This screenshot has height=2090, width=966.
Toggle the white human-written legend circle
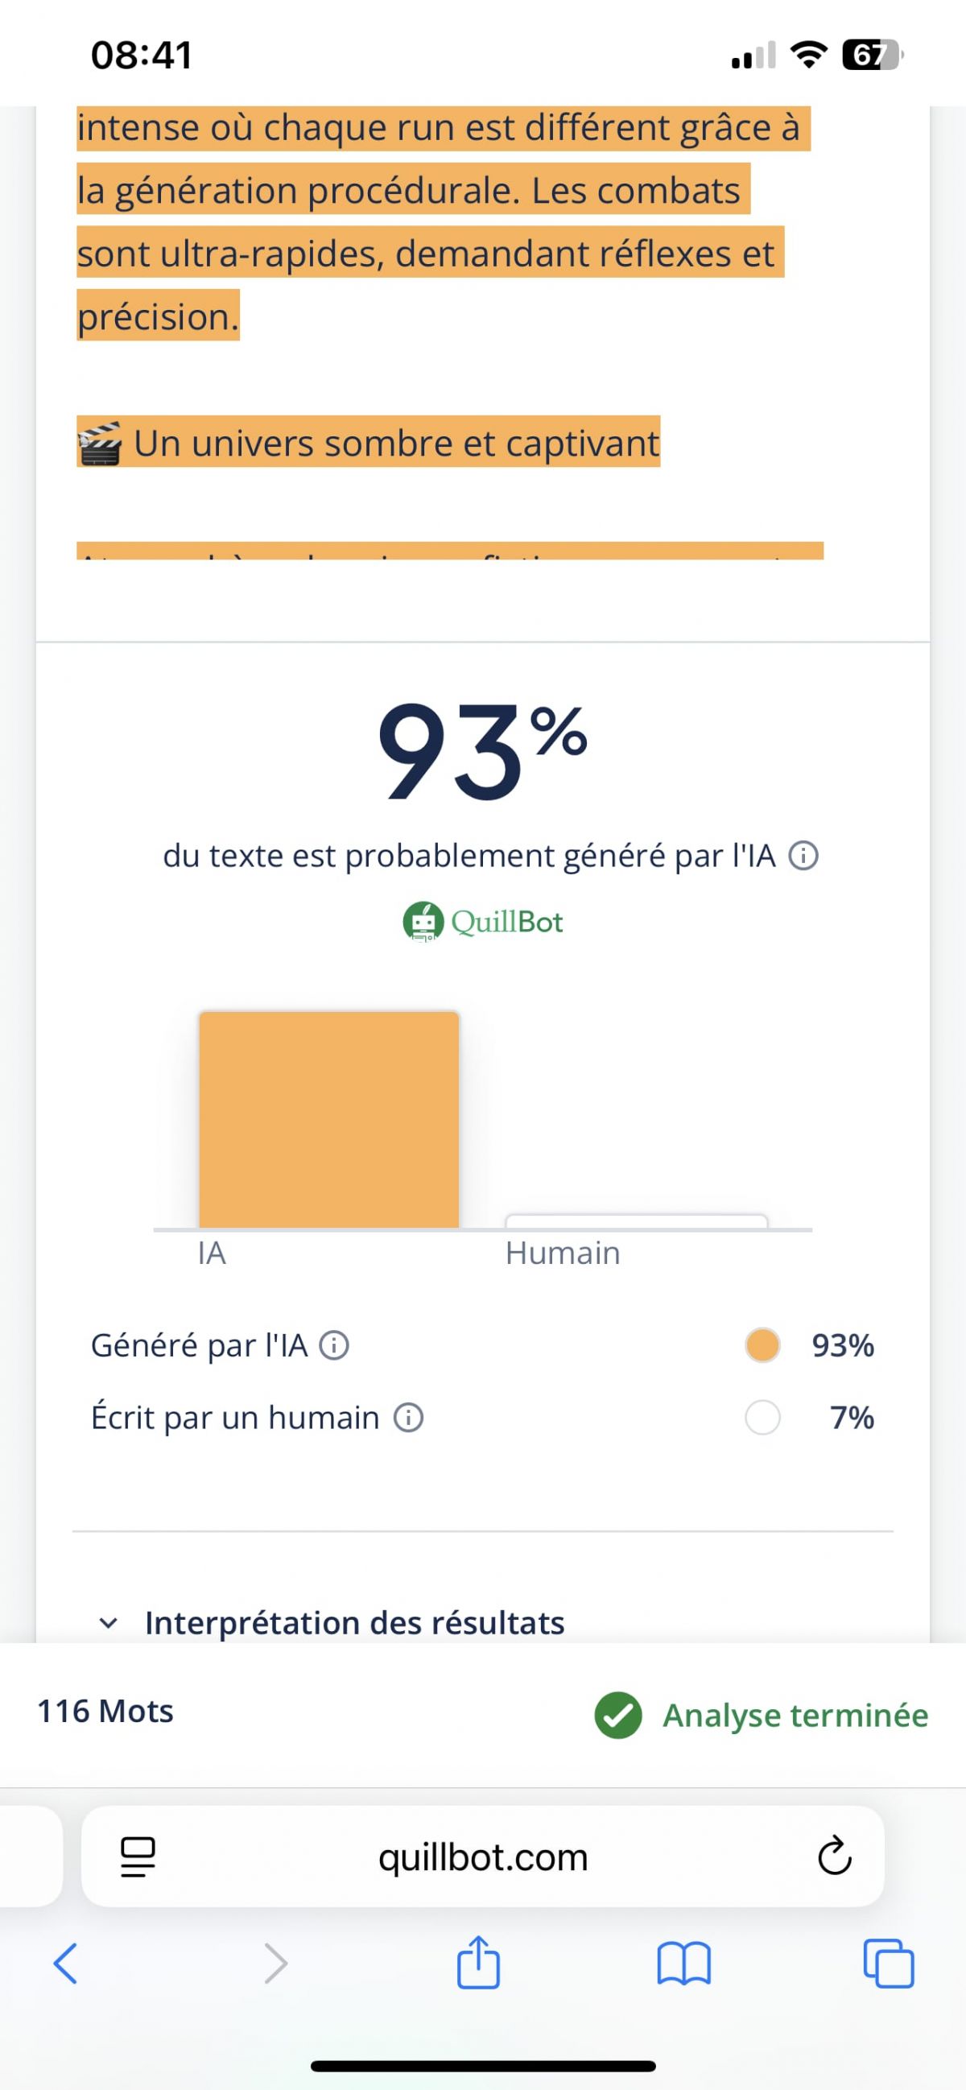(762, 1418)
